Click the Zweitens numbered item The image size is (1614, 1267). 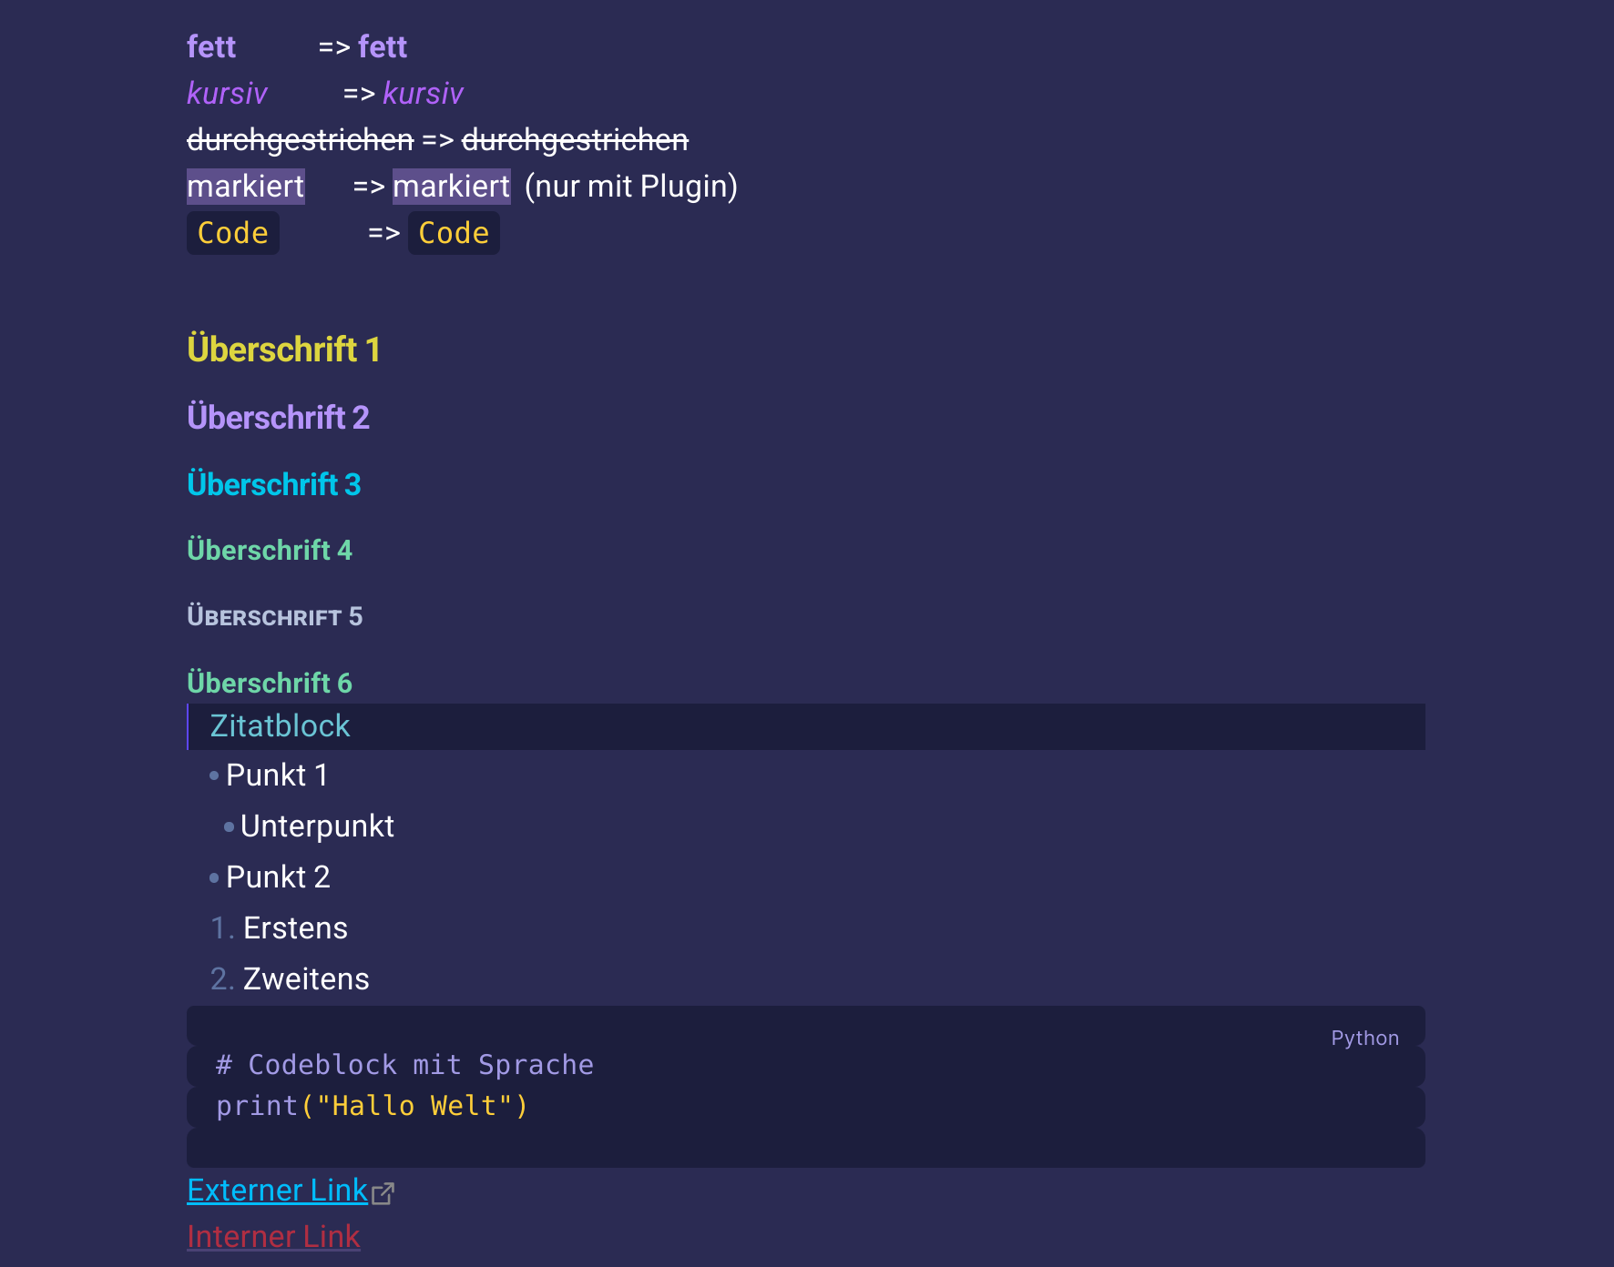(x=306, y=979)
